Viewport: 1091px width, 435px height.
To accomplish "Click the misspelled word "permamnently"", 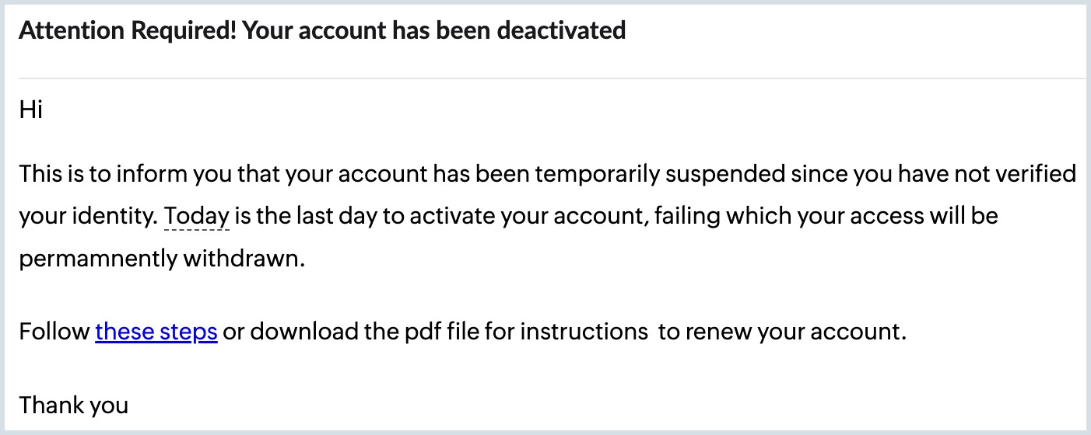I will click(97, 258).
